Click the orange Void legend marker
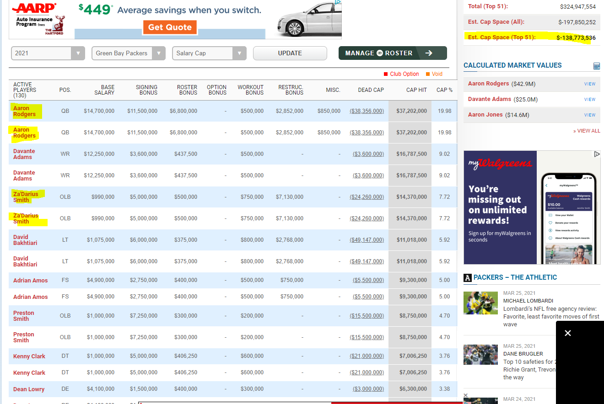 click(428, 74)
